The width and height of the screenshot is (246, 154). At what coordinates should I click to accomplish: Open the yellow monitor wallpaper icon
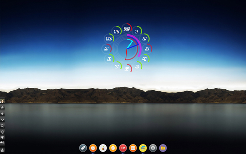[x=143, y=148]
